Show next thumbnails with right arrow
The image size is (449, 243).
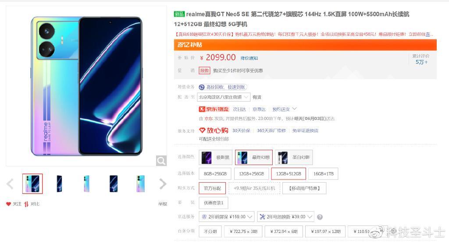pyautogui.click(x=163, y=184)
